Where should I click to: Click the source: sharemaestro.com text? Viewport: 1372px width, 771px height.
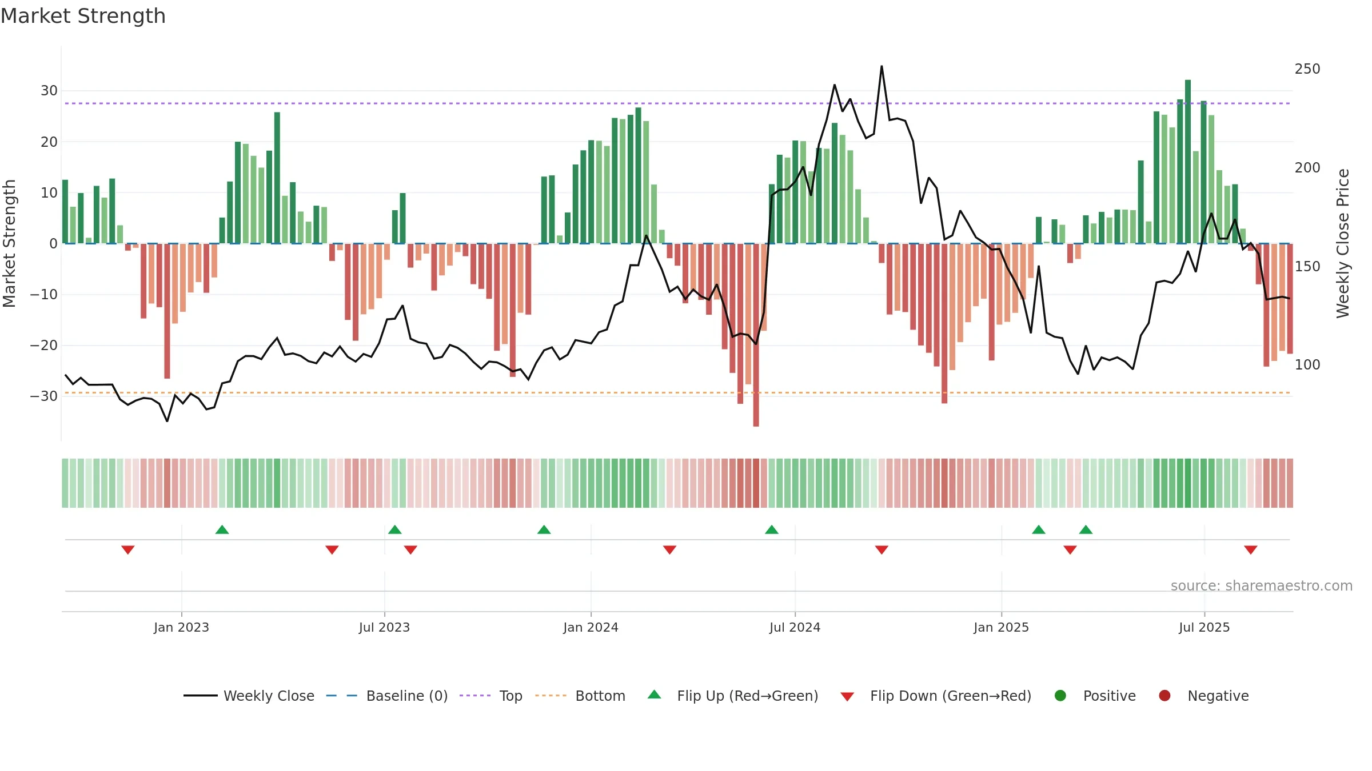[1262, 585]
